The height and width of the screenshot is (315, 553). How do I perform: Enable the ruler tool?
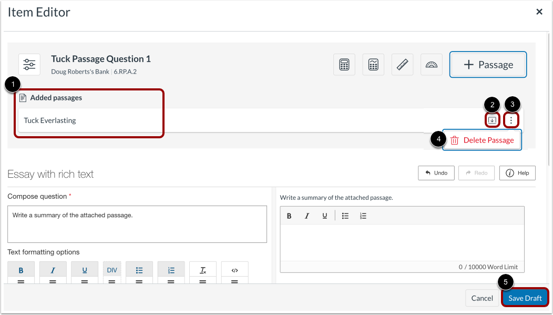point(403,65)
